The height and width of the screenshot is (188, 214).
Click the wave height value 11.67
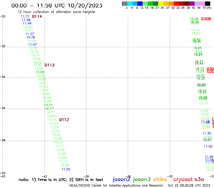point(32,45)
